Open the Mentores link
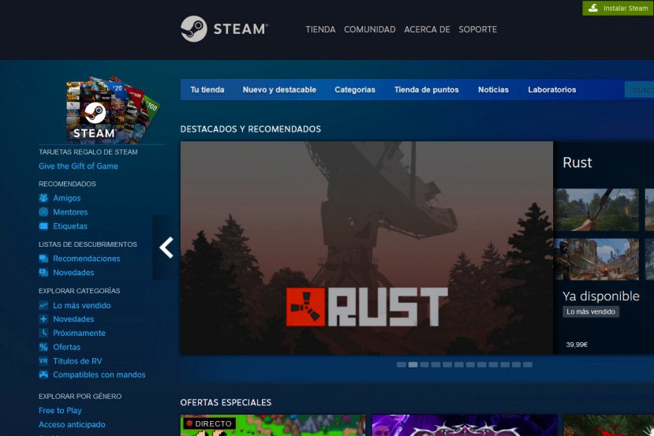 (x=70, y=212)
